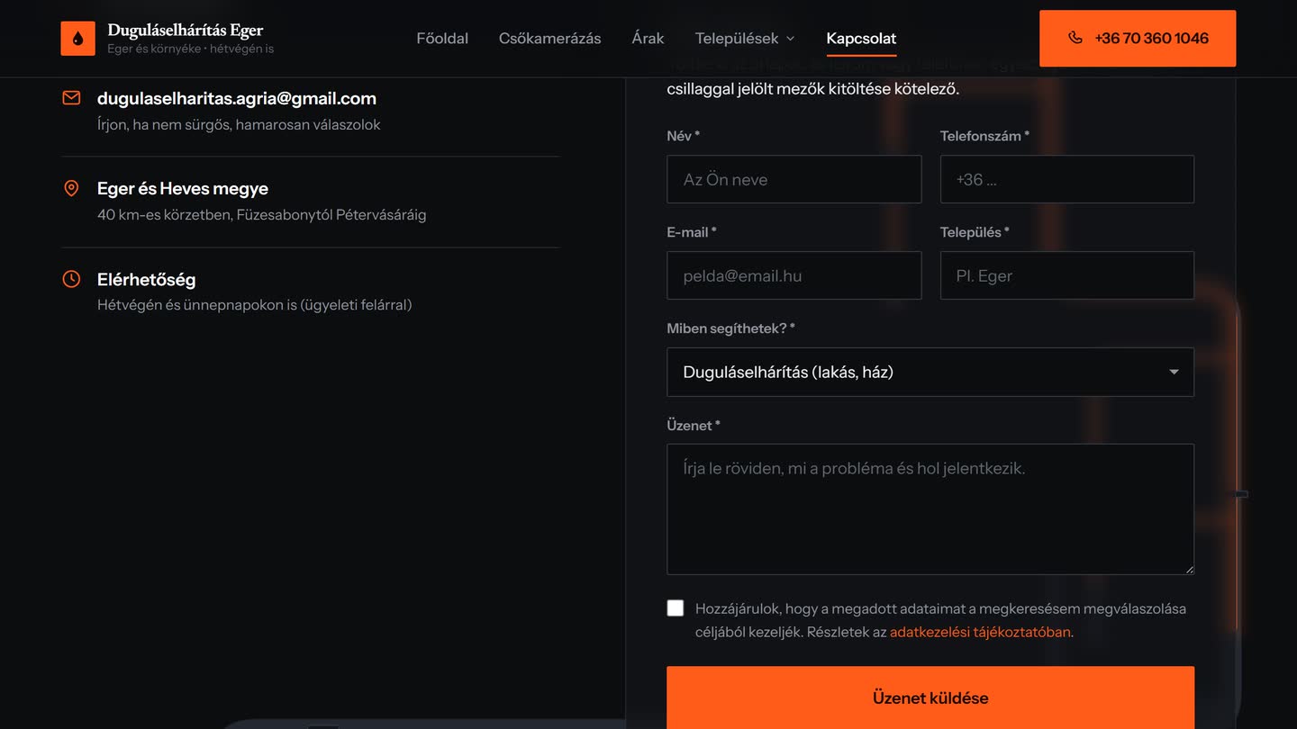Click into the E-mail input field
Image resolution: width=1297 pixels, height=729 pixels.
coord(794,275)
